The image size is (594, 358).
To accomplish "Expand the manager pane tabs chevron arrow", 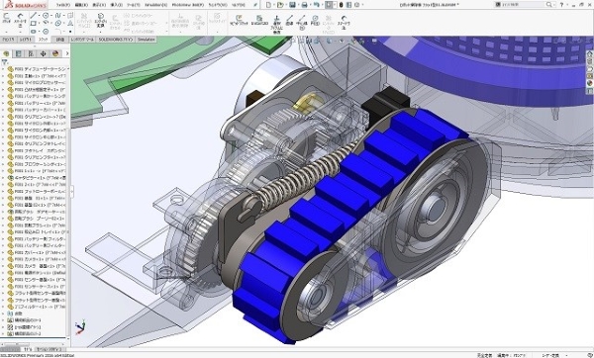I will tap(67, 53).
